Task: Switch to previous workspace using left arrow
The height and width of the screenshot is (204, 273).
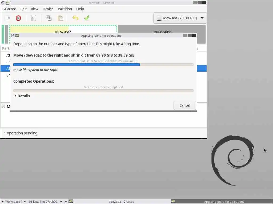Action: point(3,201)
